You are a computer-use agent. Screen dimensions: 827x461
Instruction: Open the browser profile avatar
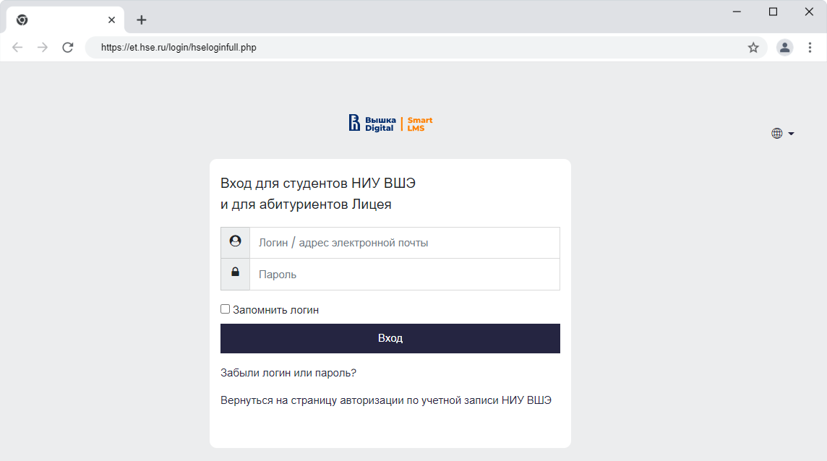[785, 48]
